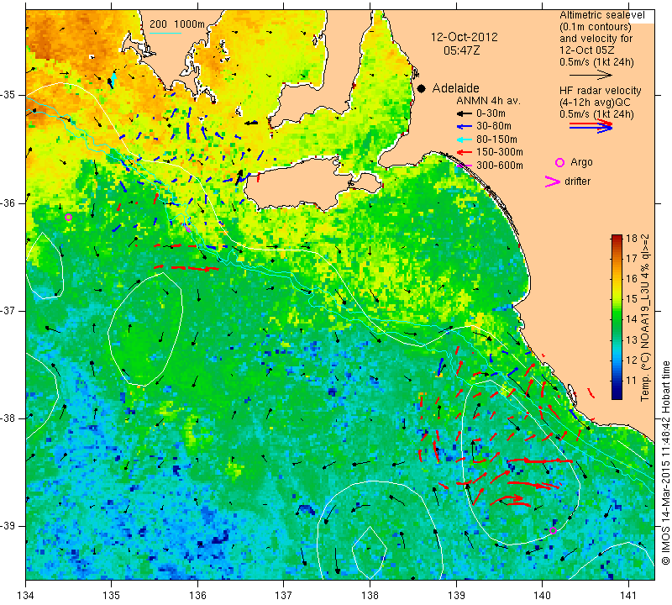The width and height of the screenshot is (672, 605).
Task: Click the magenta Argo circle legend symbol
Action: (x=559, y=162)
